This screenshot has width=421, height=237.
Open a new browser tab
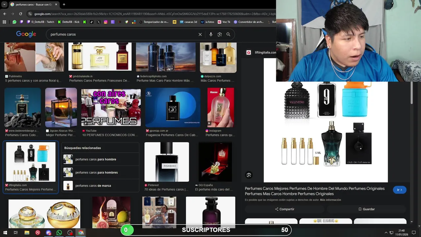(64, 4)
